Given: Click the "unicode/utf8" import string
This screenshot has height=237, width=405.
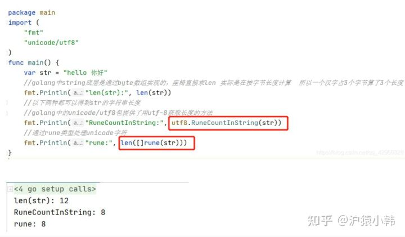Looking at the screenshot, I should [x=51, y=43].
